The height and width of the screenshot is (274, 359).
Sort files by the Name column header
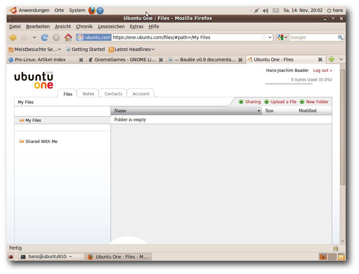point(186,111)
